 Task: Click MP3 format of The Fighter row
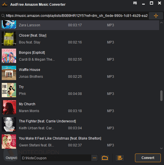click(x=111, y=128)
